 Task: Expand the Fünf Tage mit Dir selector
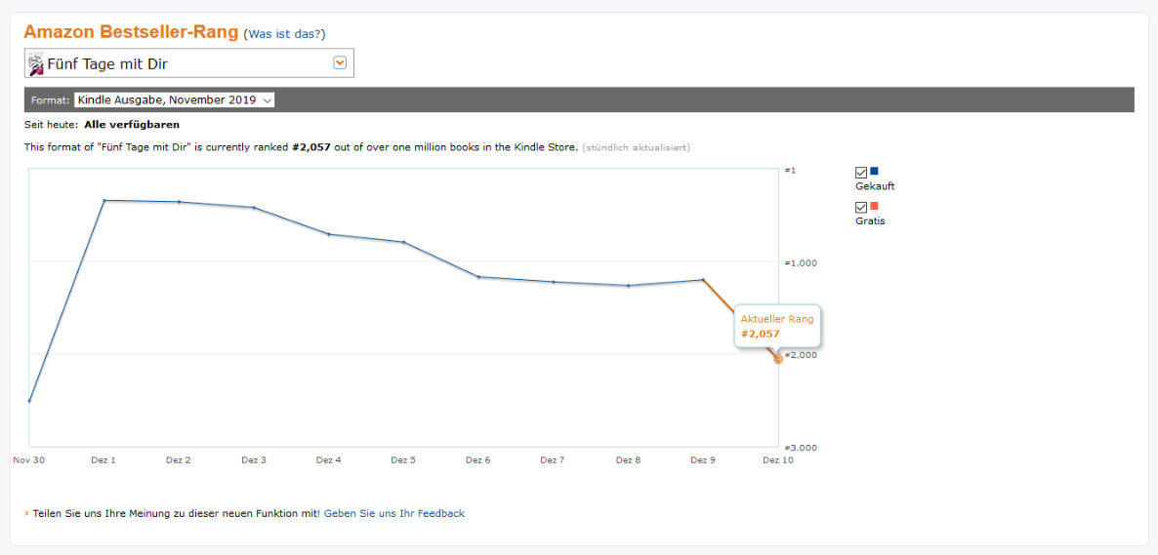click(x=189, y=63)
